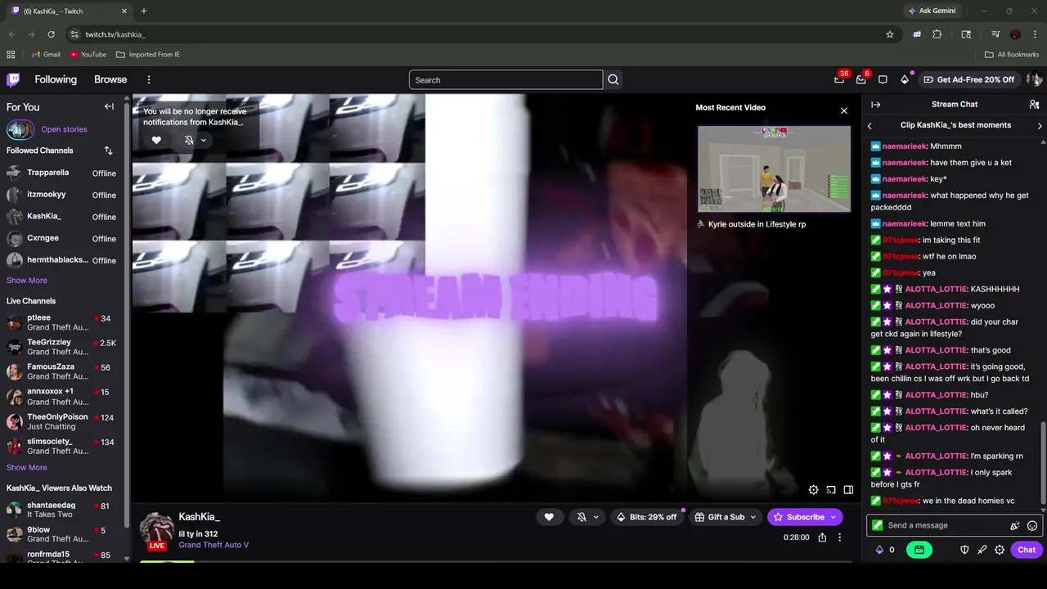The width and height of the screenshot is (1047, 589).
Task: Open the cheer Bits icon in message box
Action: [1015, 526]
